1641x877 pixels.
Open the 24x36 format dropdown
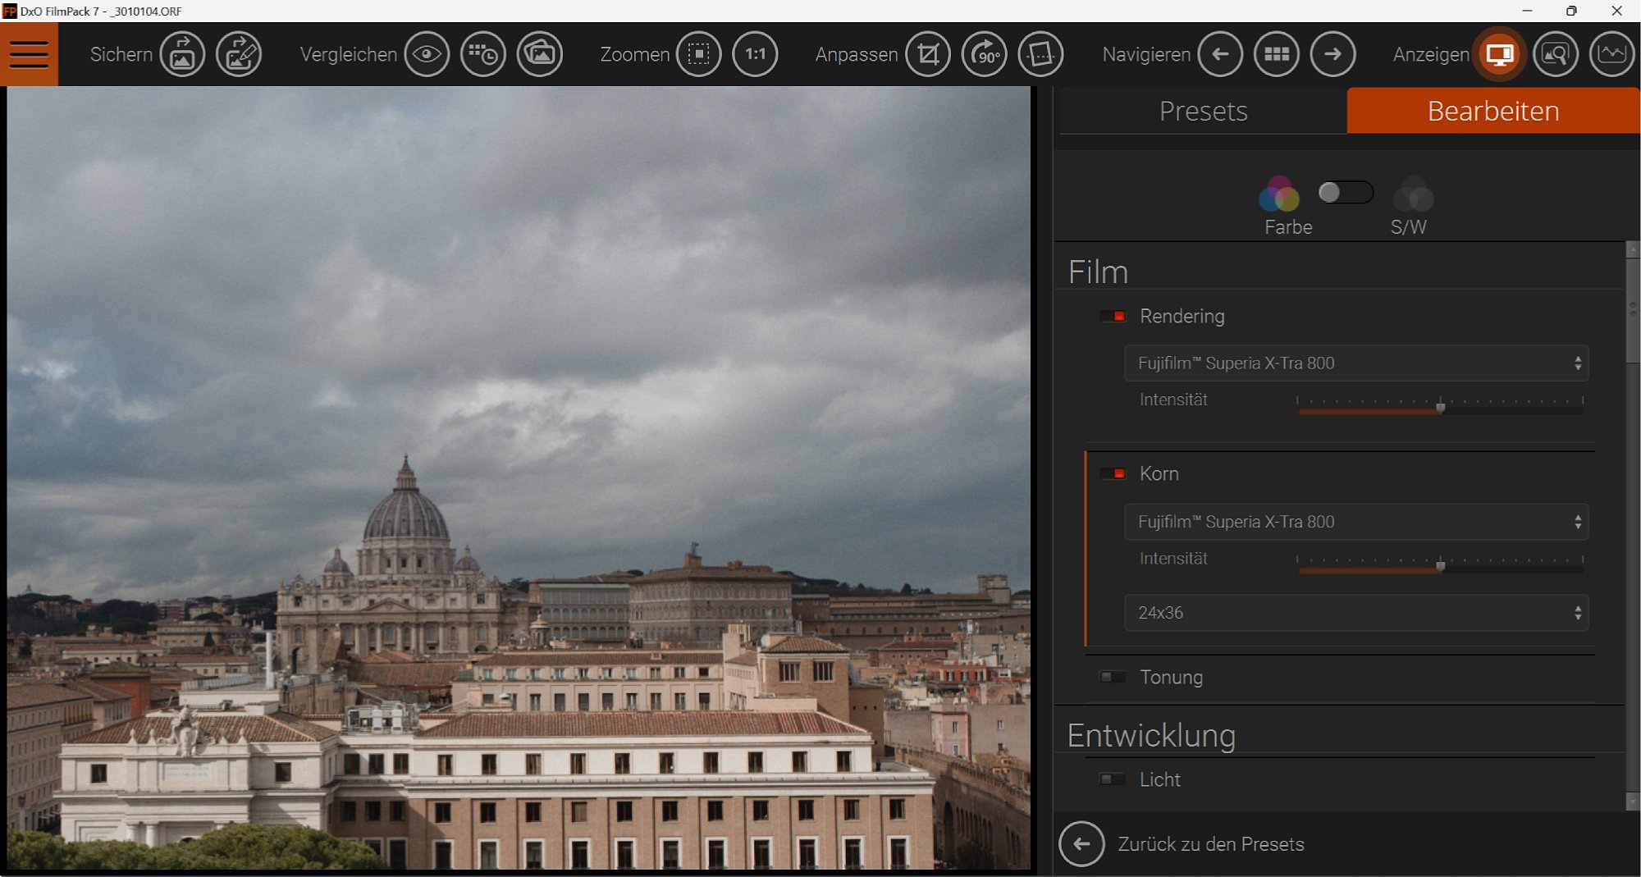(1355, 613)
